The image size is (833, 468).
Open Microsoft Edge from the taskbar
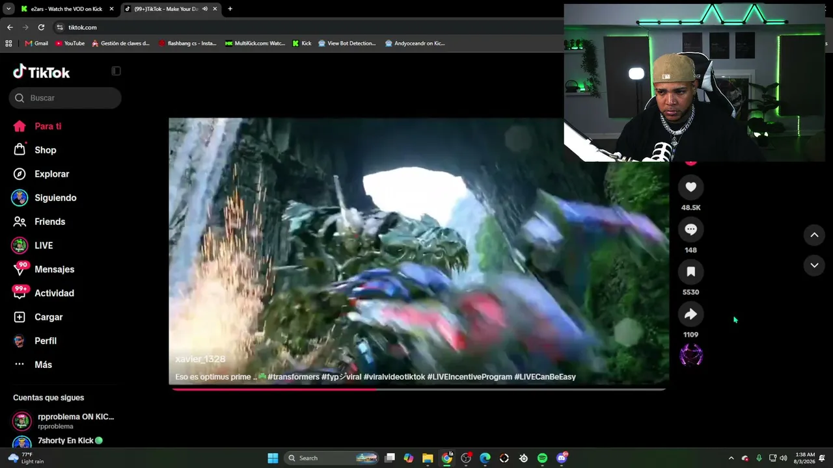(485, 458)
